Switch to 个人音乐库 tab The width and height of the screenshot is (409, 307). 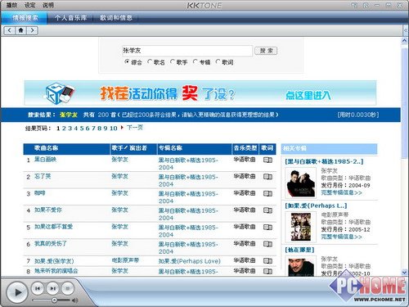click(70, 18)
